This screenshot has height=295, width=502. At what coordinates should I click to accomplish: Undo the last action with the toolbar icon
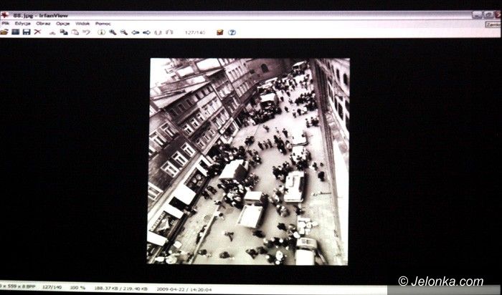pos(86,32)
